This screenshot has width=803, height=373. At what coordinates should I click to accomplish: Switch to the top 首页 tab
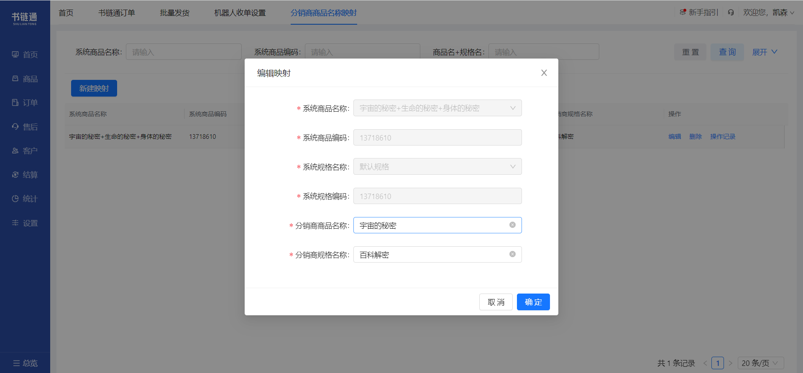(x=66, y=13)
